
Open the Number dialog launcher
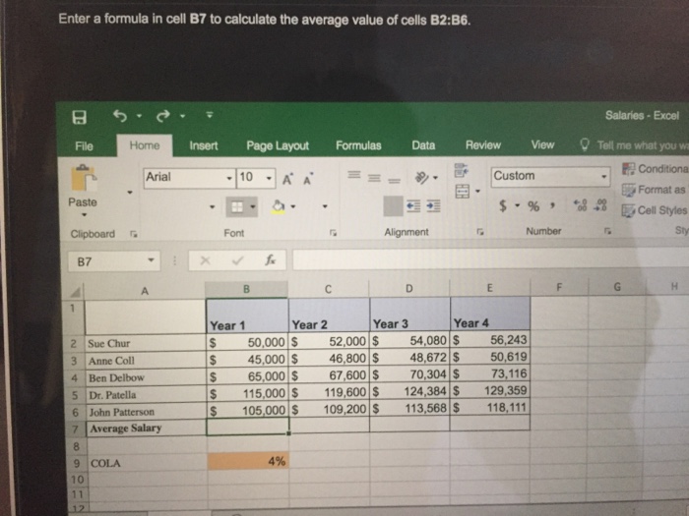click(607, 230)
